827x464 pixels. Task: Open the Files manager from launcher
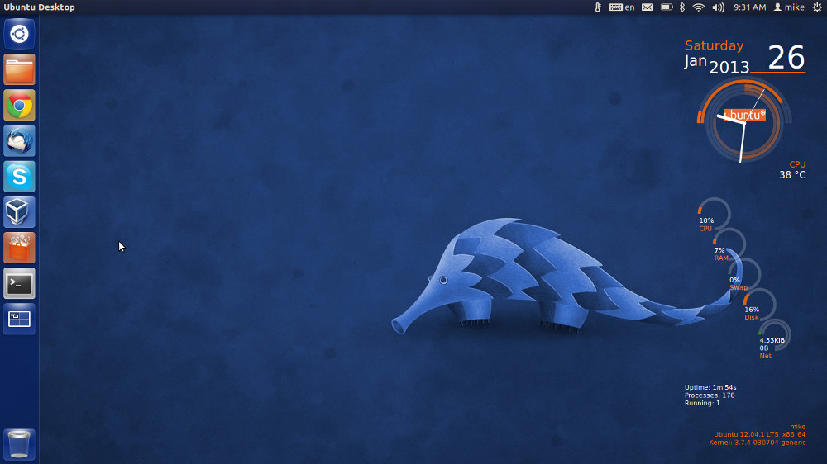pyautogui.click(x=19, y=69)
